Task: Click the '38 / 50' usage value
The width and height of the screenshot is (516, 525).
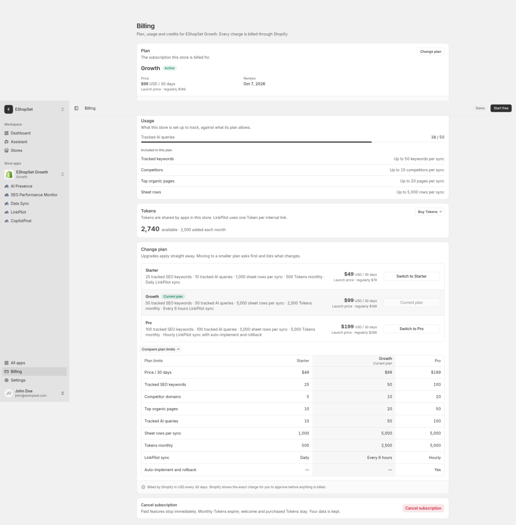Action: [x=438, y=137]
